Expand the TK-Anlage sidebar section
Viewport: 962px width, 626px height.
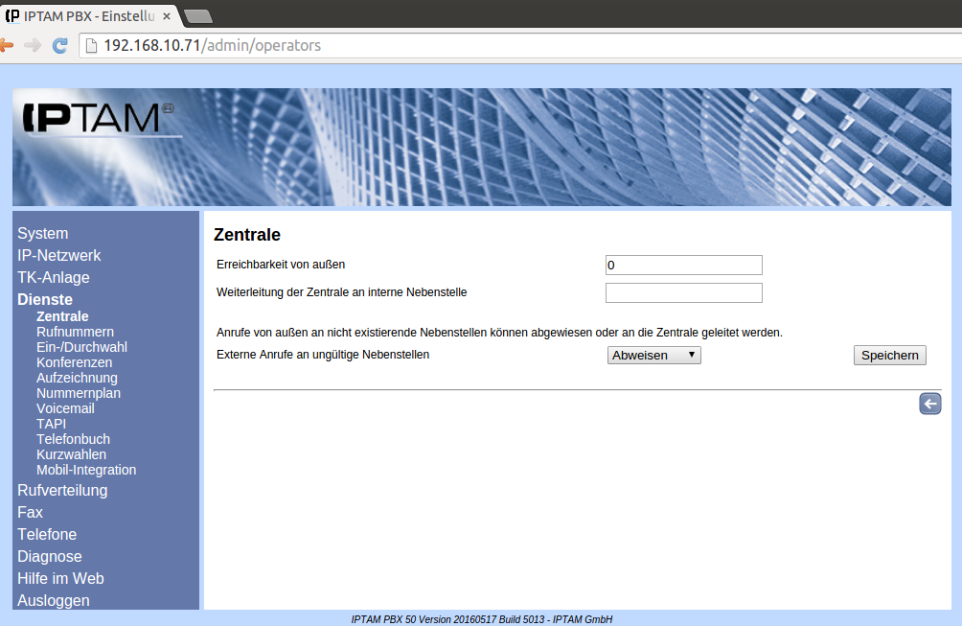pos(53,277)
